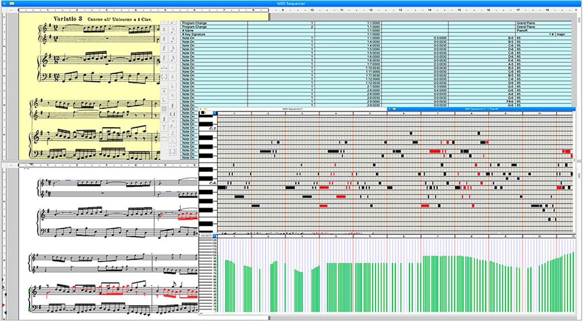583x321 pixels.
Task: Select the first 'Program Change' event row
Action: (x=376, y=23)
